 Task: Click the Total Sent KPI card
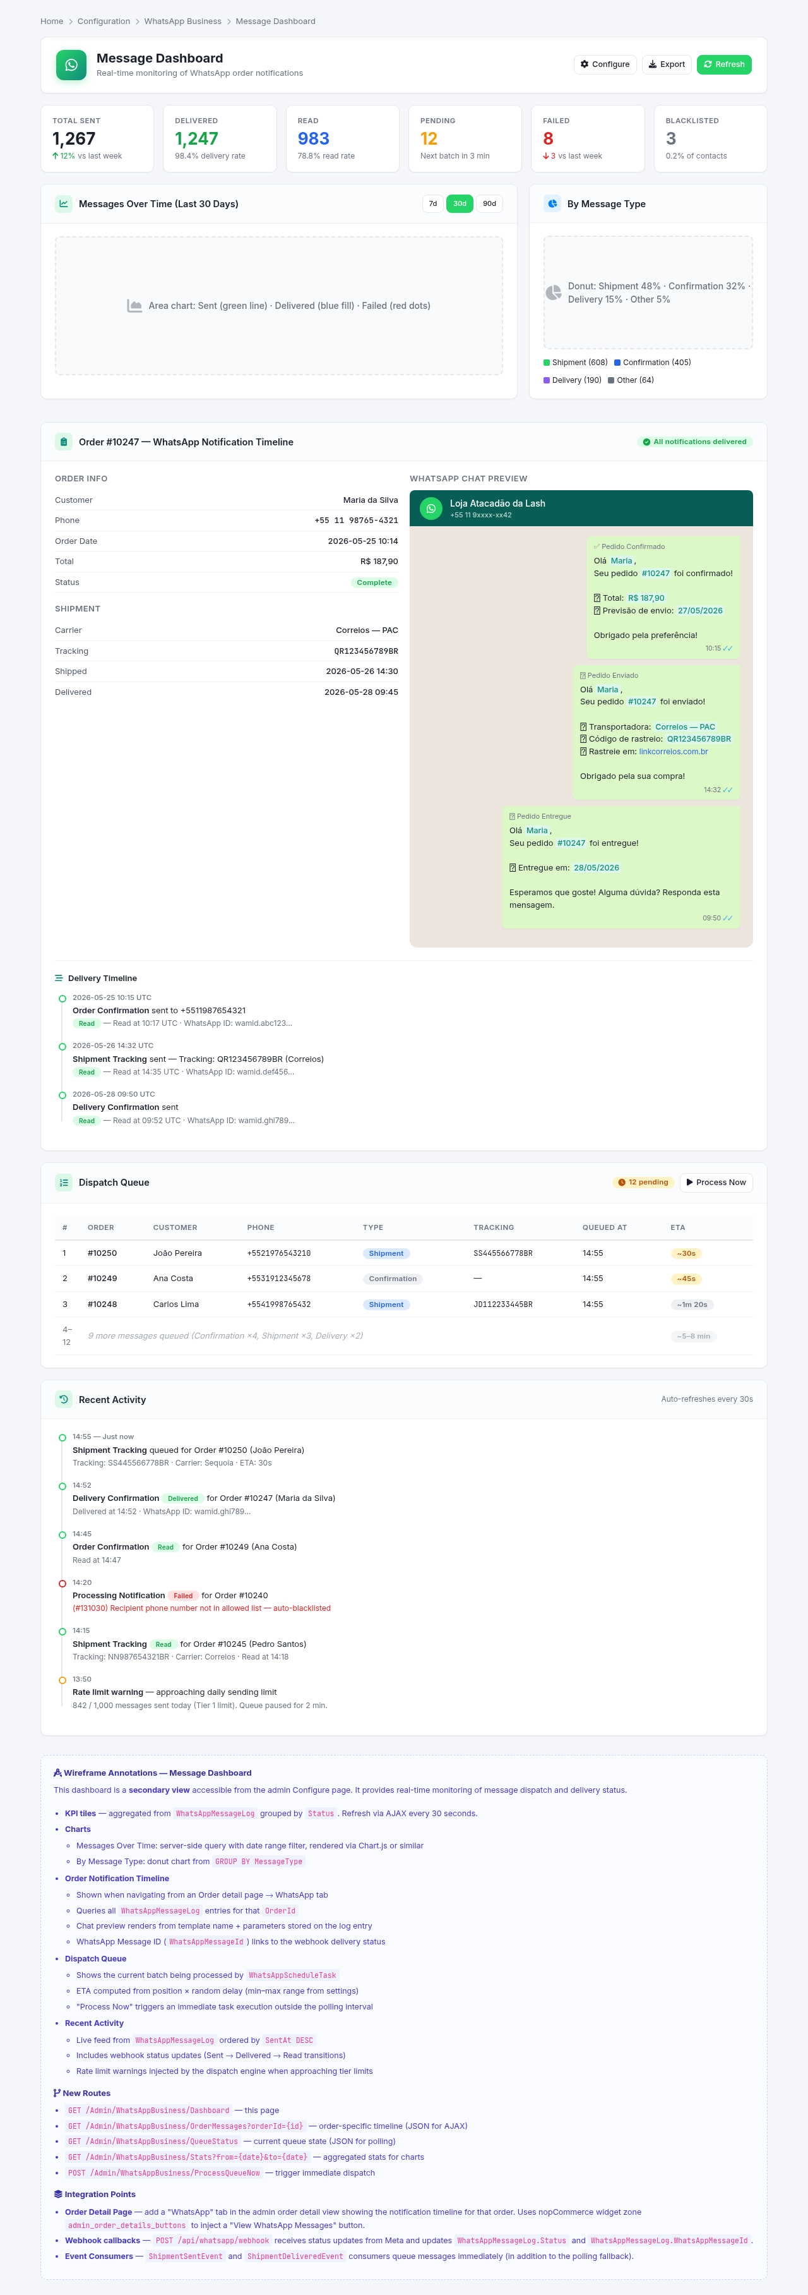point(97,139)
